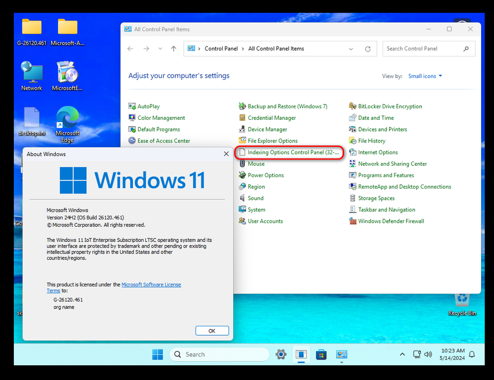494x380 pixels.
Task: Switch to About Windows taskbar icon
Action: coord(301,354)
